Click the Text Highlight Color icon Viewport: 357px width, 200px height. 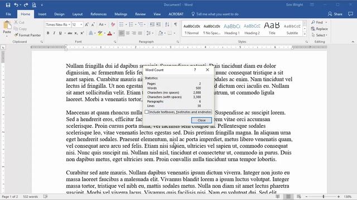point(100,33)
